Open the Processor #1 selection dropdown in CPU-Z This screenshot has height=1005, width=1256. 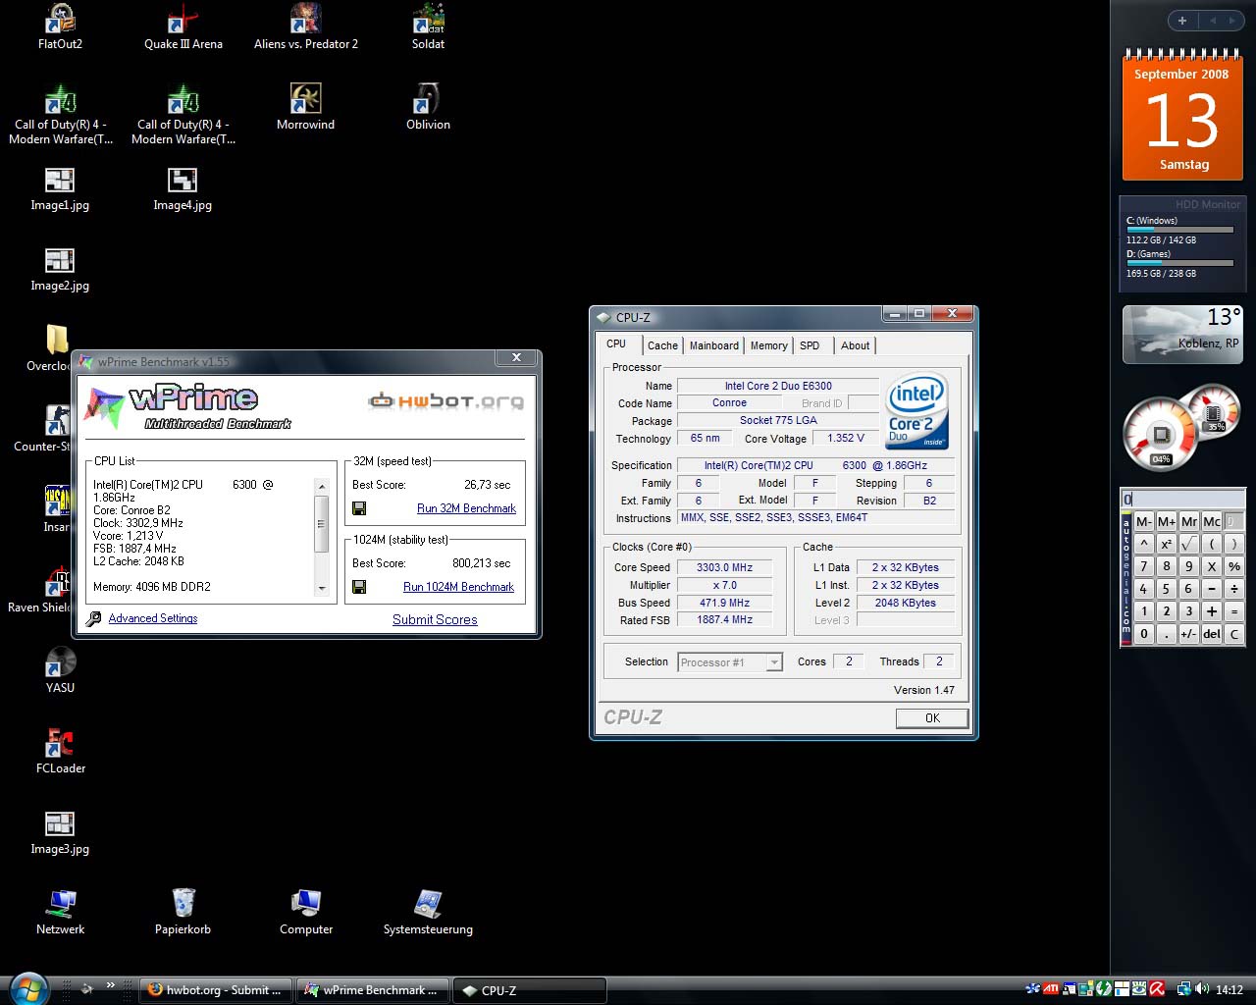730,662
